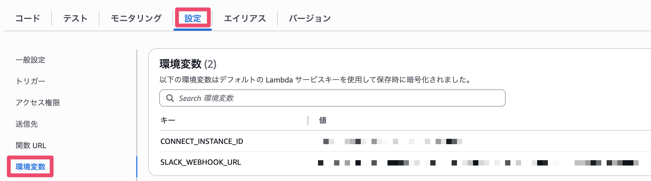This screenshot has height=181, width=651.
Task: Select the CONNECT_INSTANCE_ID key
Action: 202,141
